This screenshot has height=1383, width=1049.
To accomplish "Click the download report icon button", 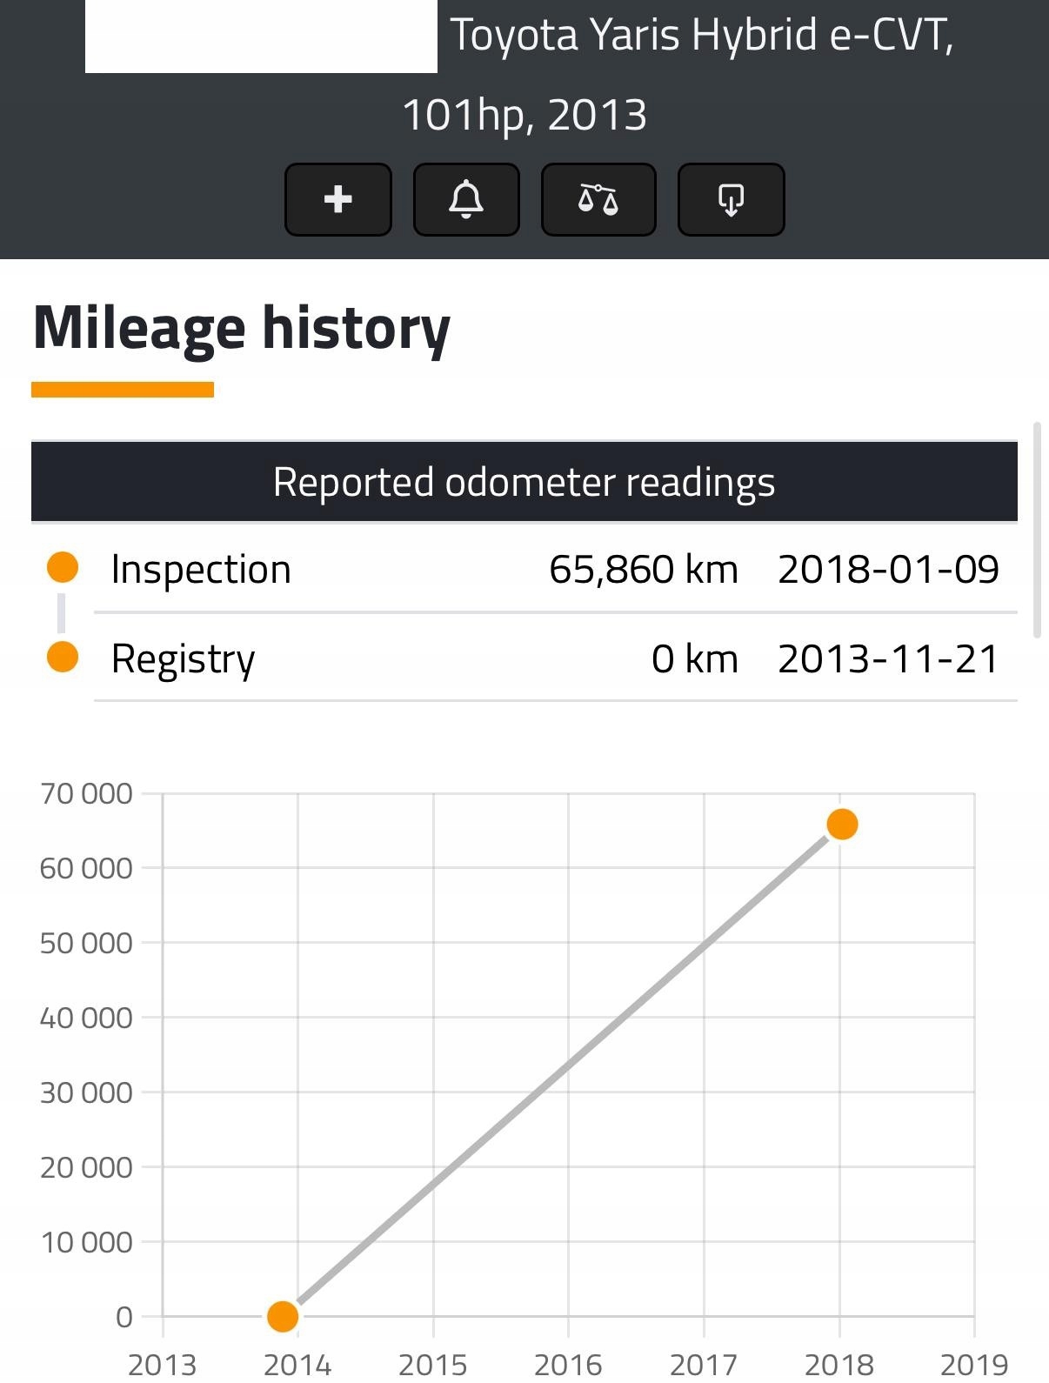I will pos(731,199).
